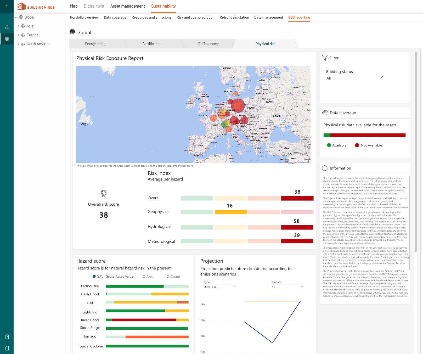The width and height of the screenshot is (423, 354).
Task: Click the red Overall risk index segment
Action: 297,199
